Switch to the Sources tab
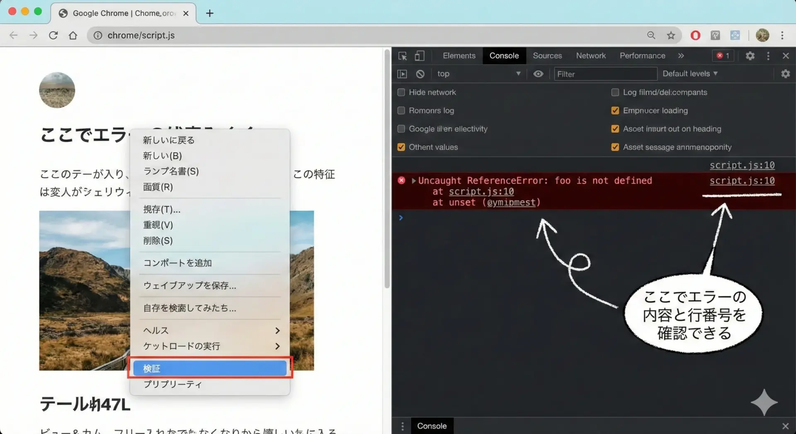The height and width of the screenshot is (434, 796). point(547,56)
